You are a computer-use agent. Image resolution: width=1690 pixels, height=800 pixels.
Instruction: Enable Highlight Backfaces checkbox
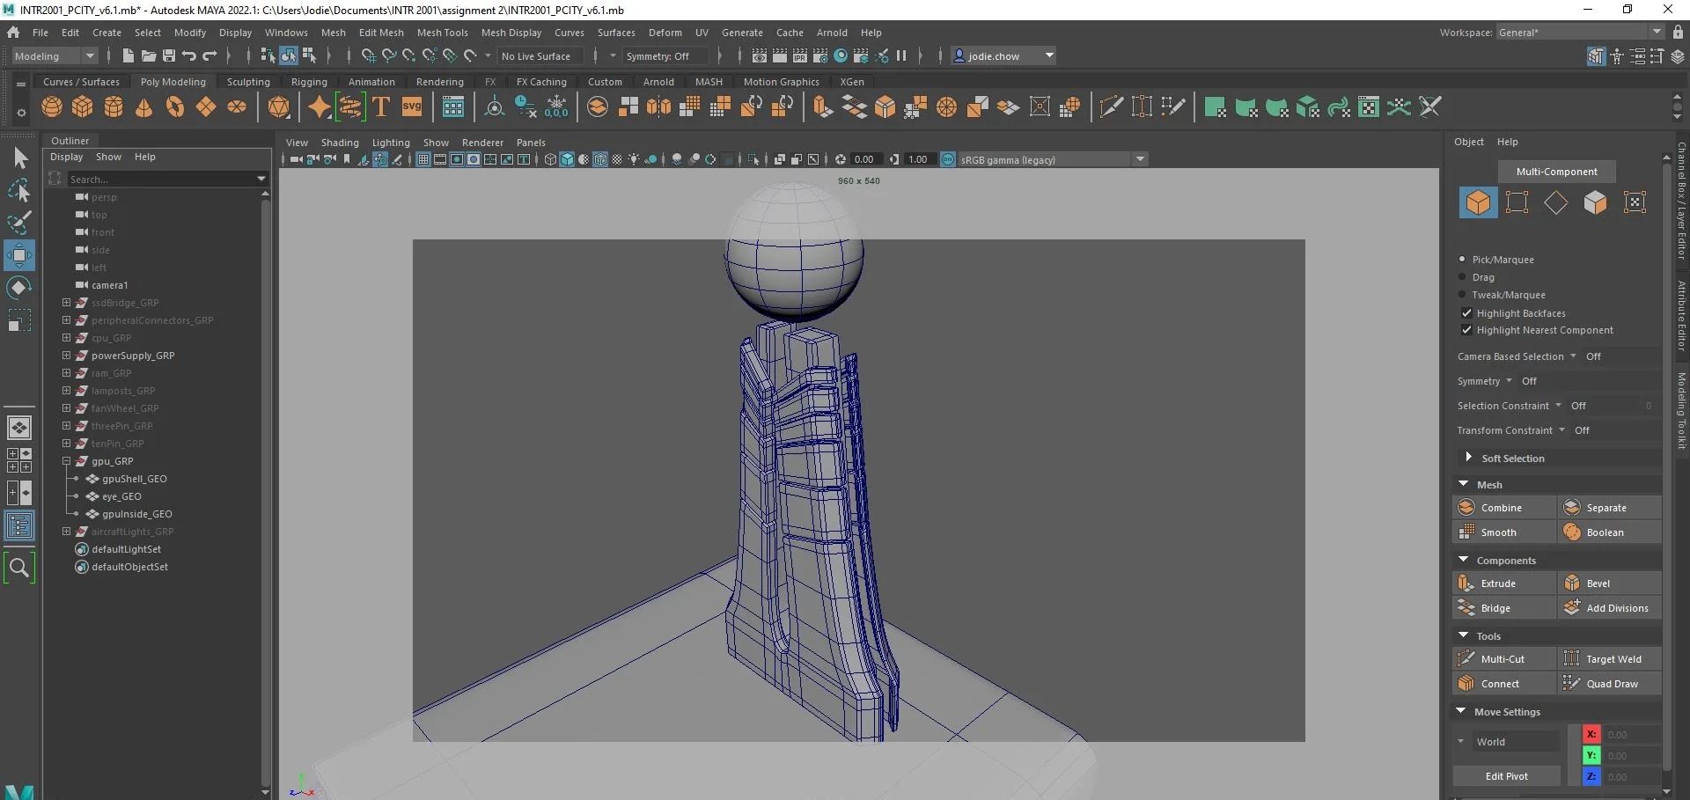click(1466, 312)
